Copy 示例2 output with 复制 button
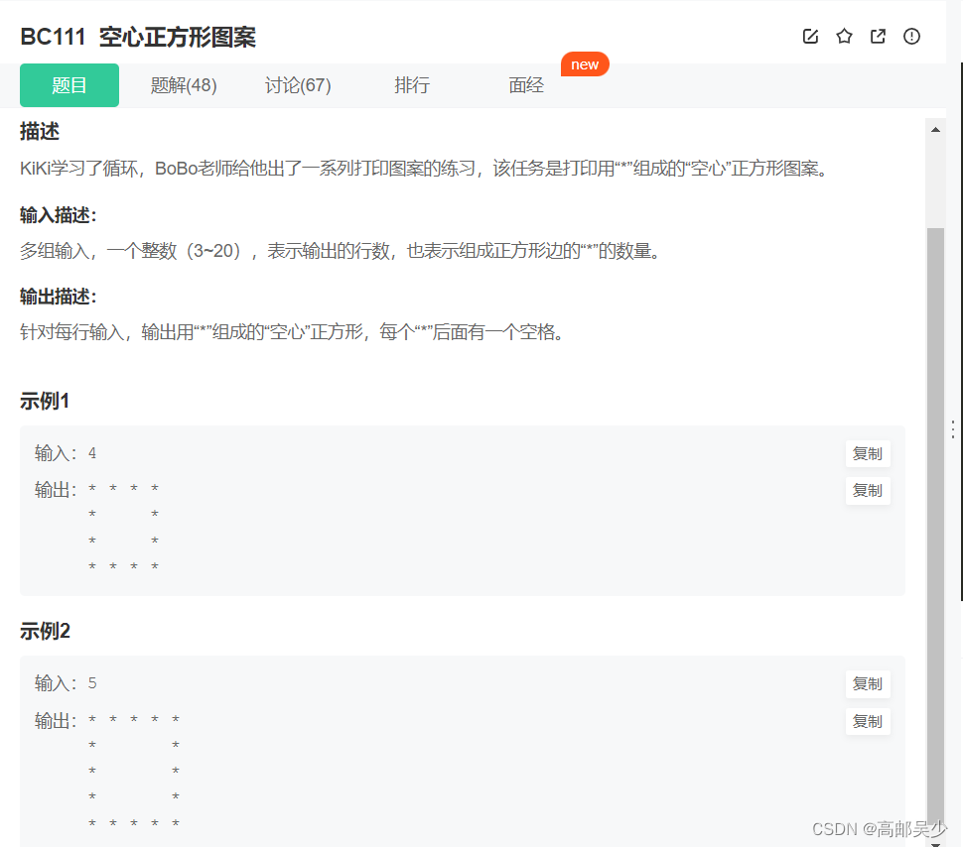This screenshot has width=963, height=847. point(867,721)
